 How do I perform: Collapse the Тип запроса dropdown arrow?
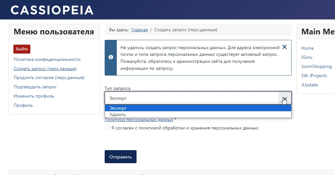[285, 98]
